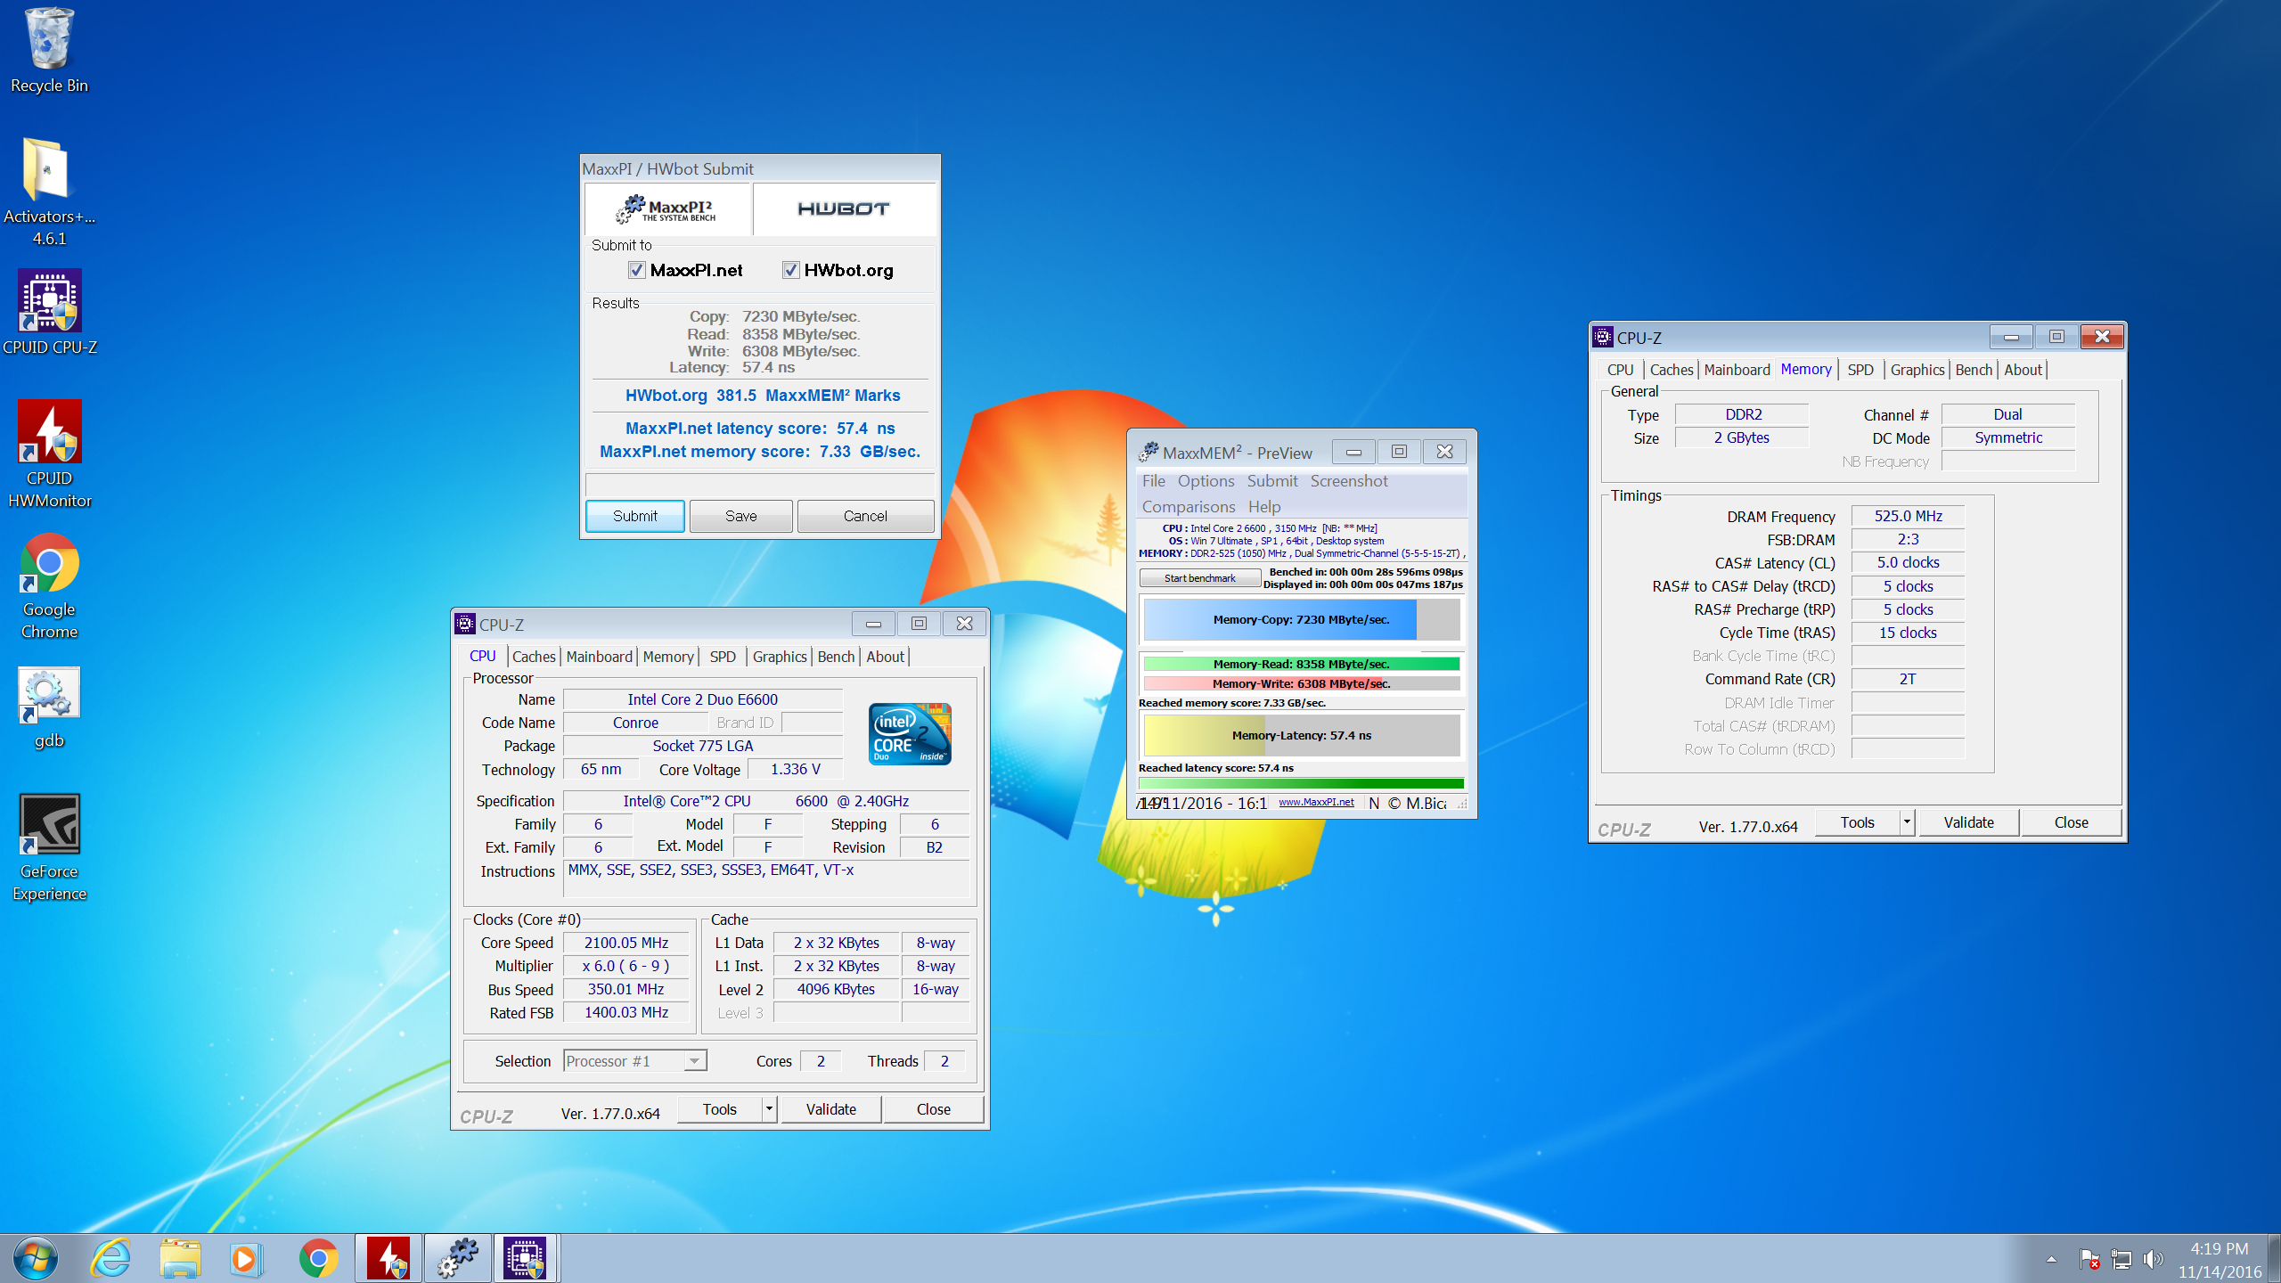Toggle the HWbot.org submit checkbox
This screenshot has width=2281, height=1283.
coord(790,270)
